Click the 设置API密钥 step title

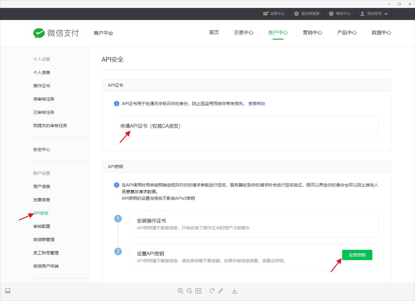150,254
